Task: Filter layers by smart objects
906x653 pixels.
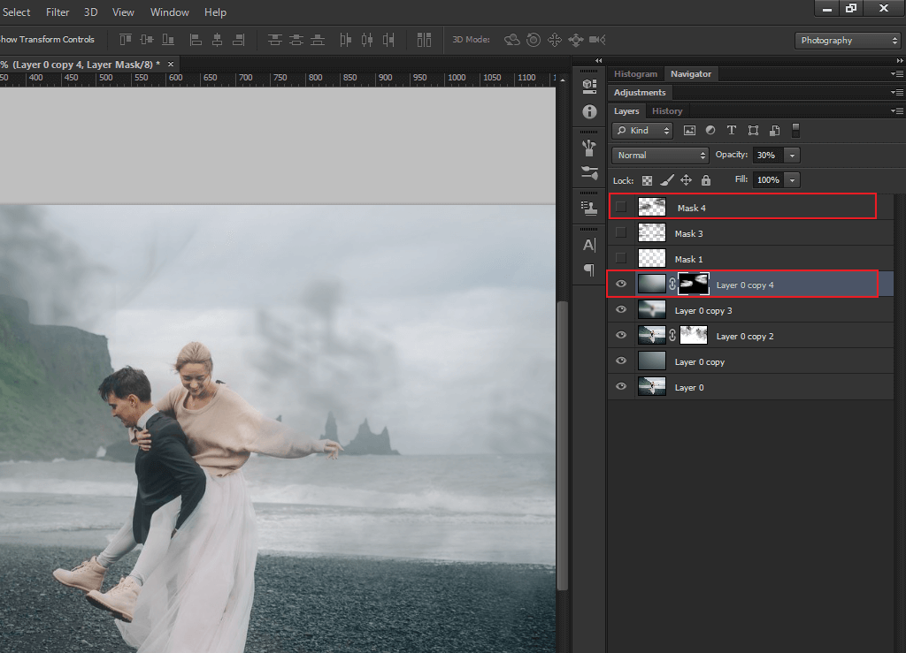Action: pos(774,131)
